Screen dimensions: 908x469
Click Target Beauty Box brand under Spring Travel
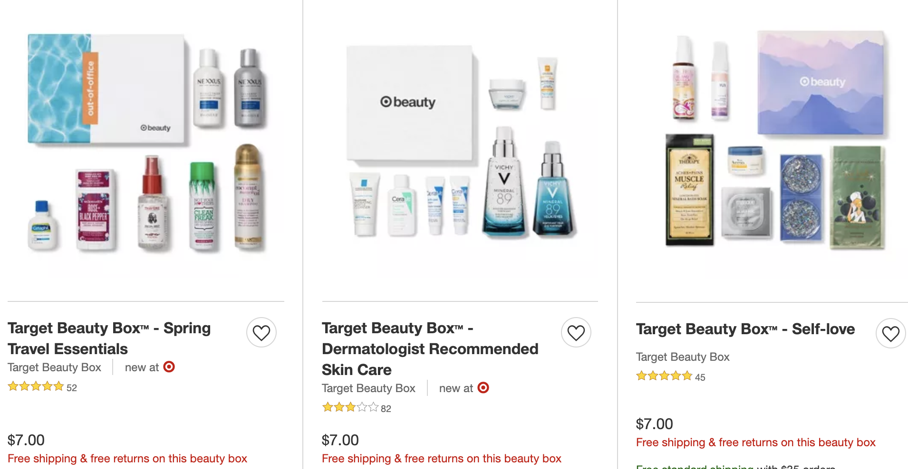click(x=54, y=367)
